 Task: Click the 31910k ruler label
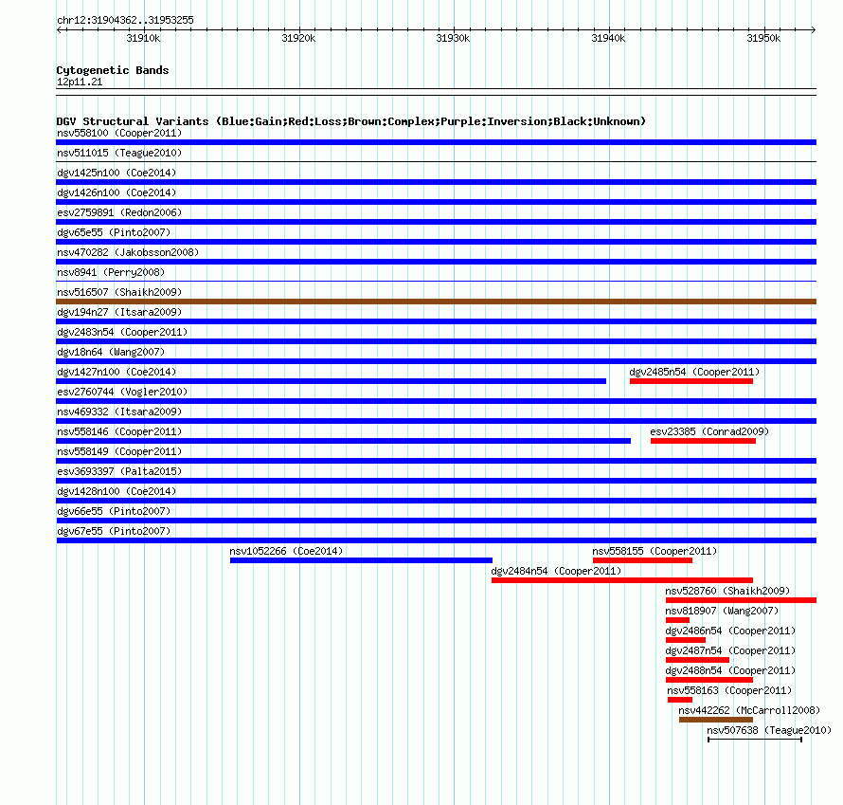[x=143, y=38]
